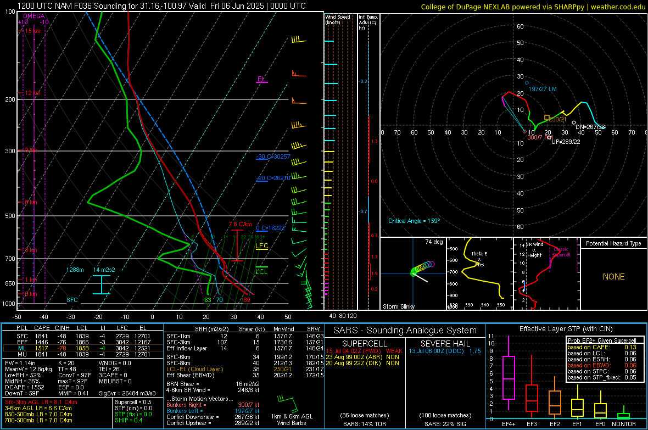This screenshot has width=648, height=430.
Task: Click the Sfc-3km AGL LR = 8.1 C/km line
Action: tap(41, 402)
